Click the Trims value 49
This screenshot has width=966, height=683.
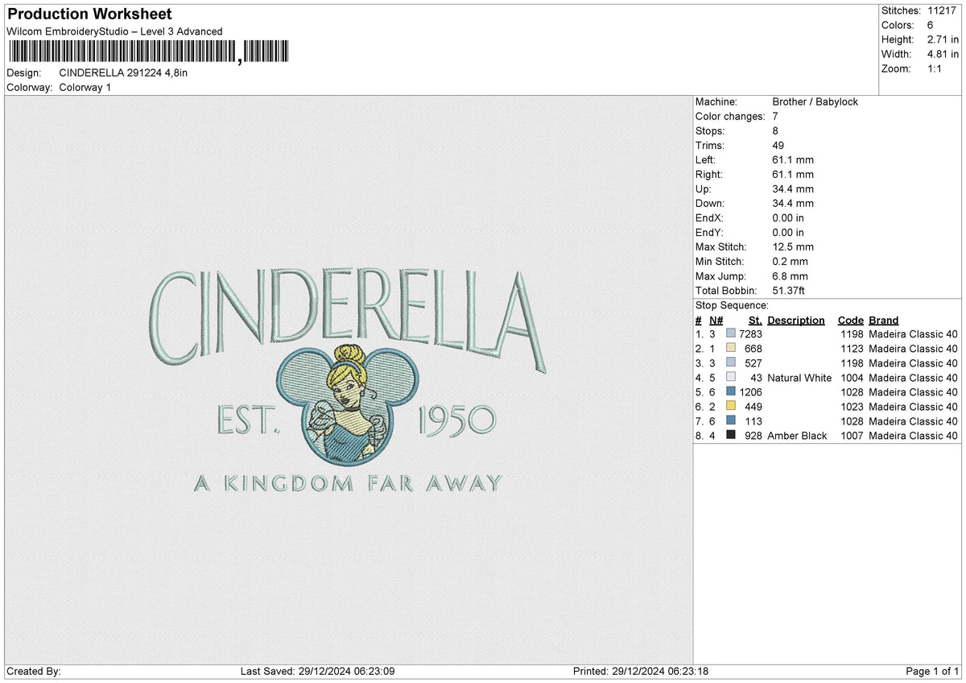778,146
